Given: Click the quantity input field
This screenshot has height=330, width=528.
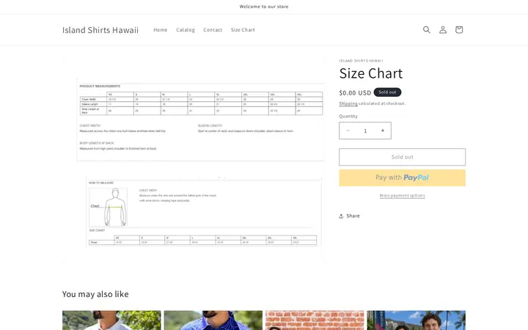Looking at the screenshot, I should (x=365, y=131).
